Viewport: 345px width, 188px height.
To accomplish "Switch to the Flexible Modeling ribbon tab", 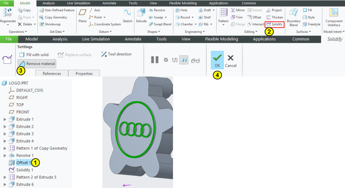I will click(x=222, y=39).
